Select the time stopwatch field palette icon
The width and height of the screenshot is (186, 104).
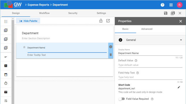point(6,83)
